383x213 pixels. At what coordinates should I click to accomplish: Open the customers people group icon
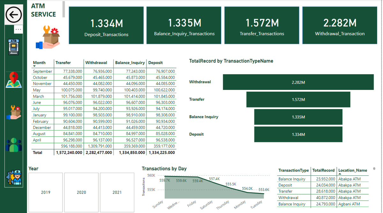tap(14, 145)
